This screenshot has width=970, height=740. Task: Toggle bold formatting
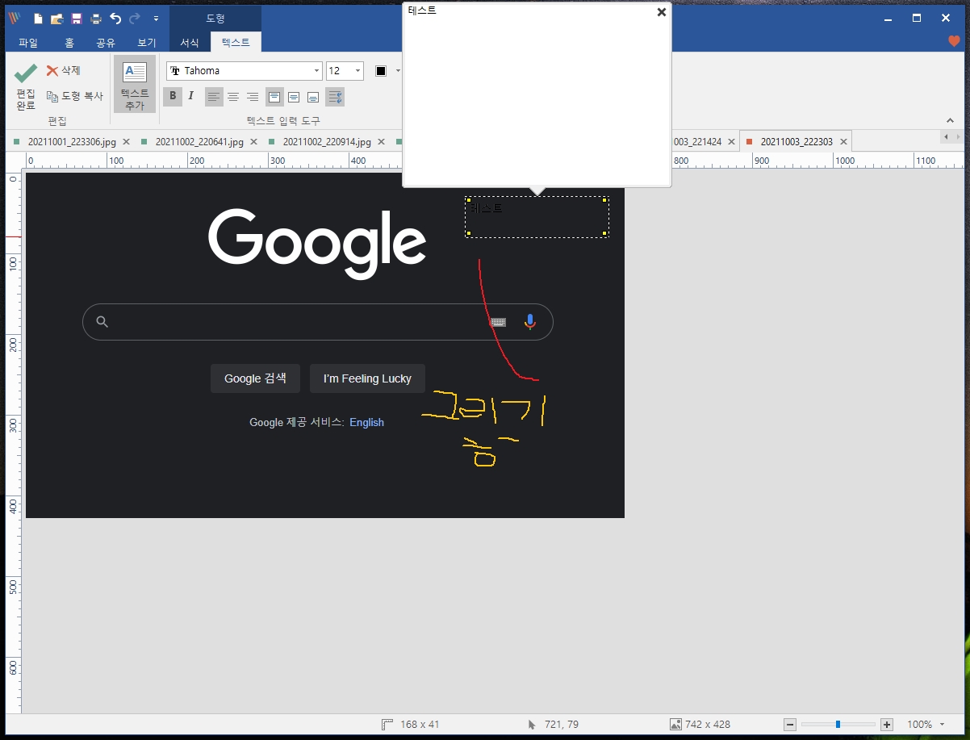tap(173, 97)
